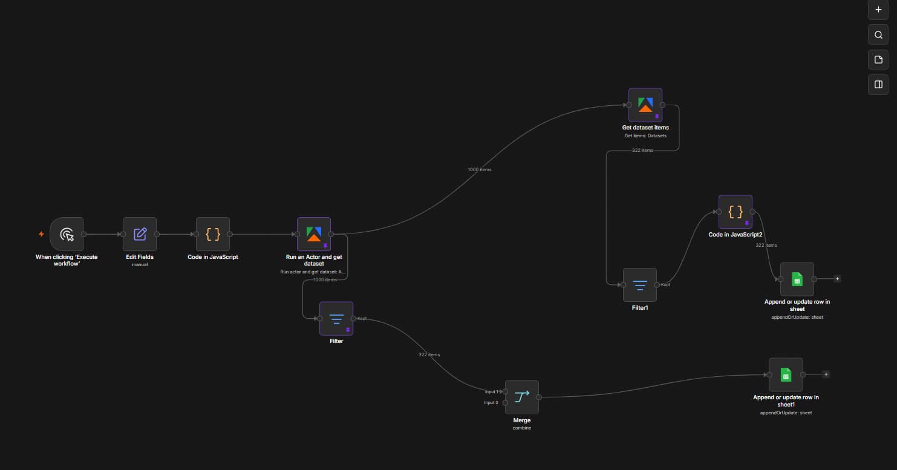Open the Filter1 node
Image resolution: width=897 pixels, height=470 pixels.
pos(640,285)
